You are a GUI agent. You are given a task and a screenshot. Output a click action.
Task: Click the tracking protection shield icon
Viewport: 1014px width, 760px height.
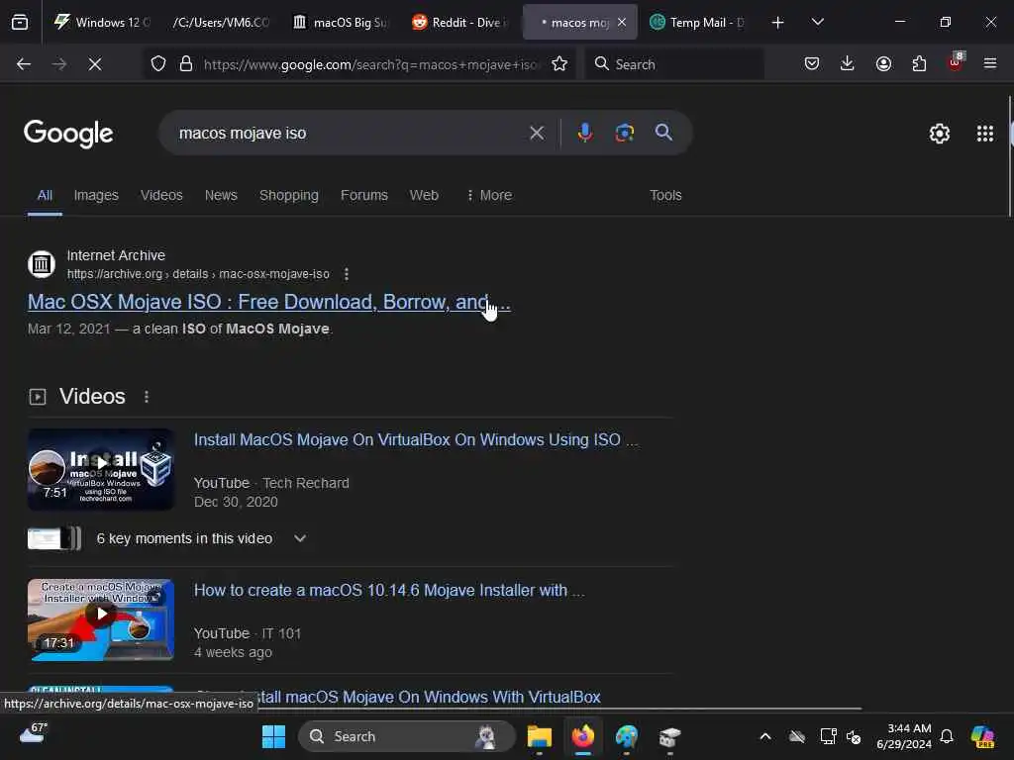point(158,64)
